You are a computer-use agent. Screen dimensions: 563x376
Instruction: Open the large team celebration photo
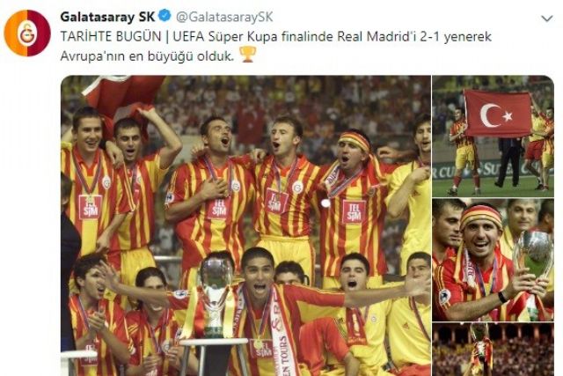[245, 225]
